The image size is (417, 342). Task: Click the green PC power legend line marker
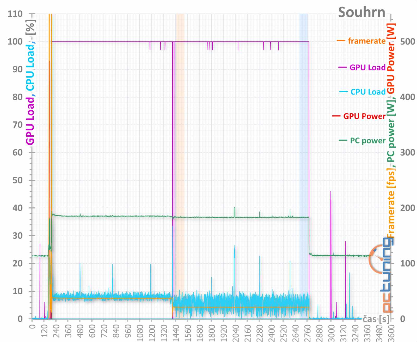(x=343, y=141)
